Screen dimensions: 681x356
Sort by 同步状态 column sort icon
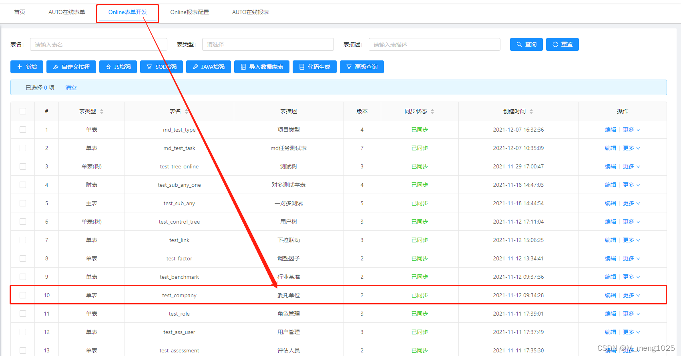(x=432, y=111)
